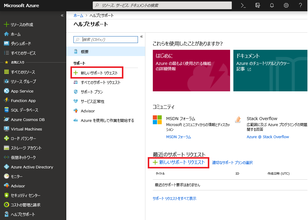Open the directory and subscription filter icon

(257, 6)
